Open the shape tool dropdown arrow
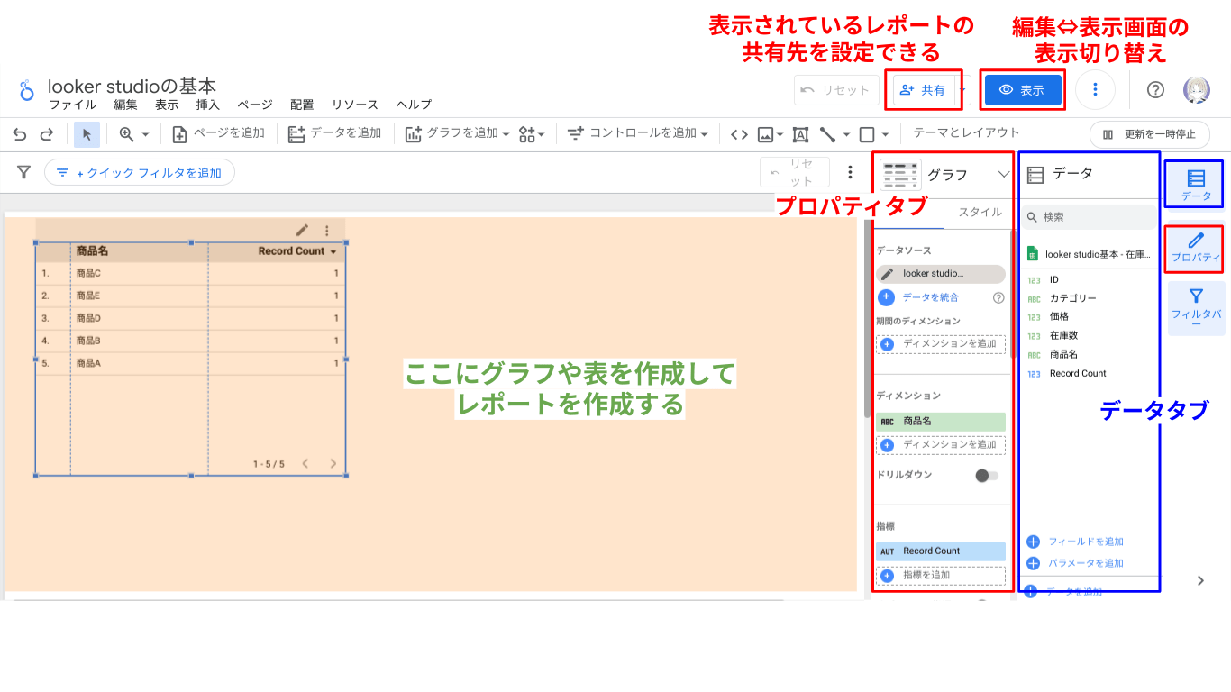This screenshot has width=1231, height=692. pyautogui.click(x=884, y=133)
